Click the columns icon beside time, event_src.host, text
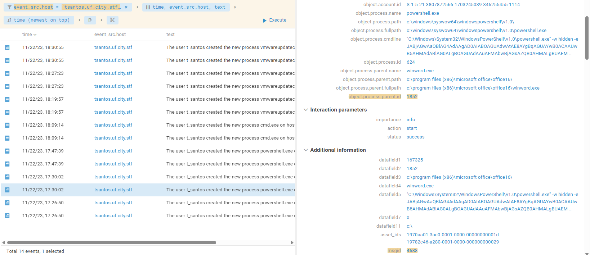The image size is (590, 255). [148, 7]
